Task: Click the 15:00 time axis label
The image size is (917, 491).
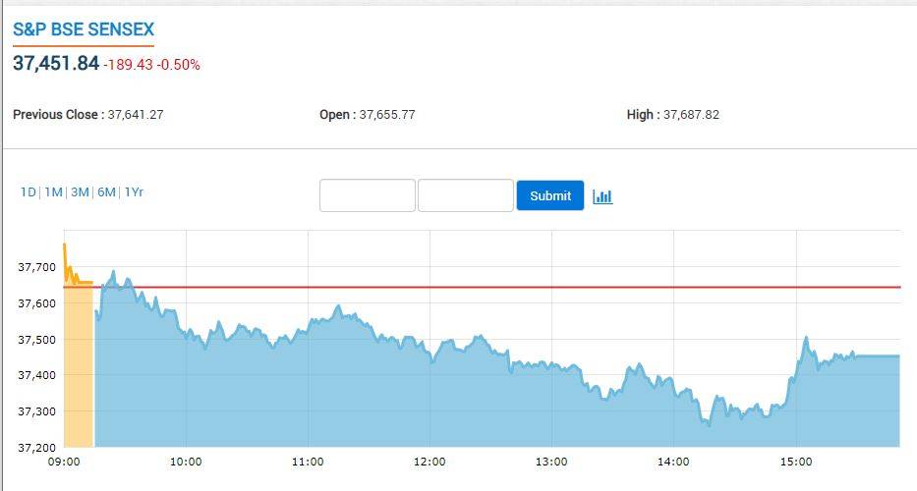Action: click(x=795, y=462)
